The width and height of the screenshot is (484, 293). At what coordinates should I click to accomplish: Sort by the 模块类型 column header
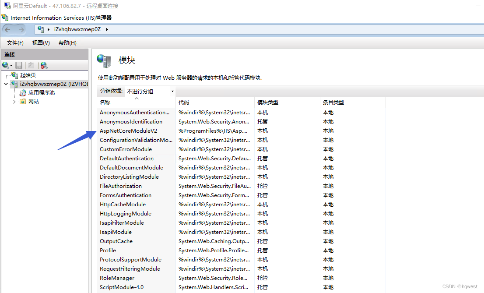coord(288,102)
